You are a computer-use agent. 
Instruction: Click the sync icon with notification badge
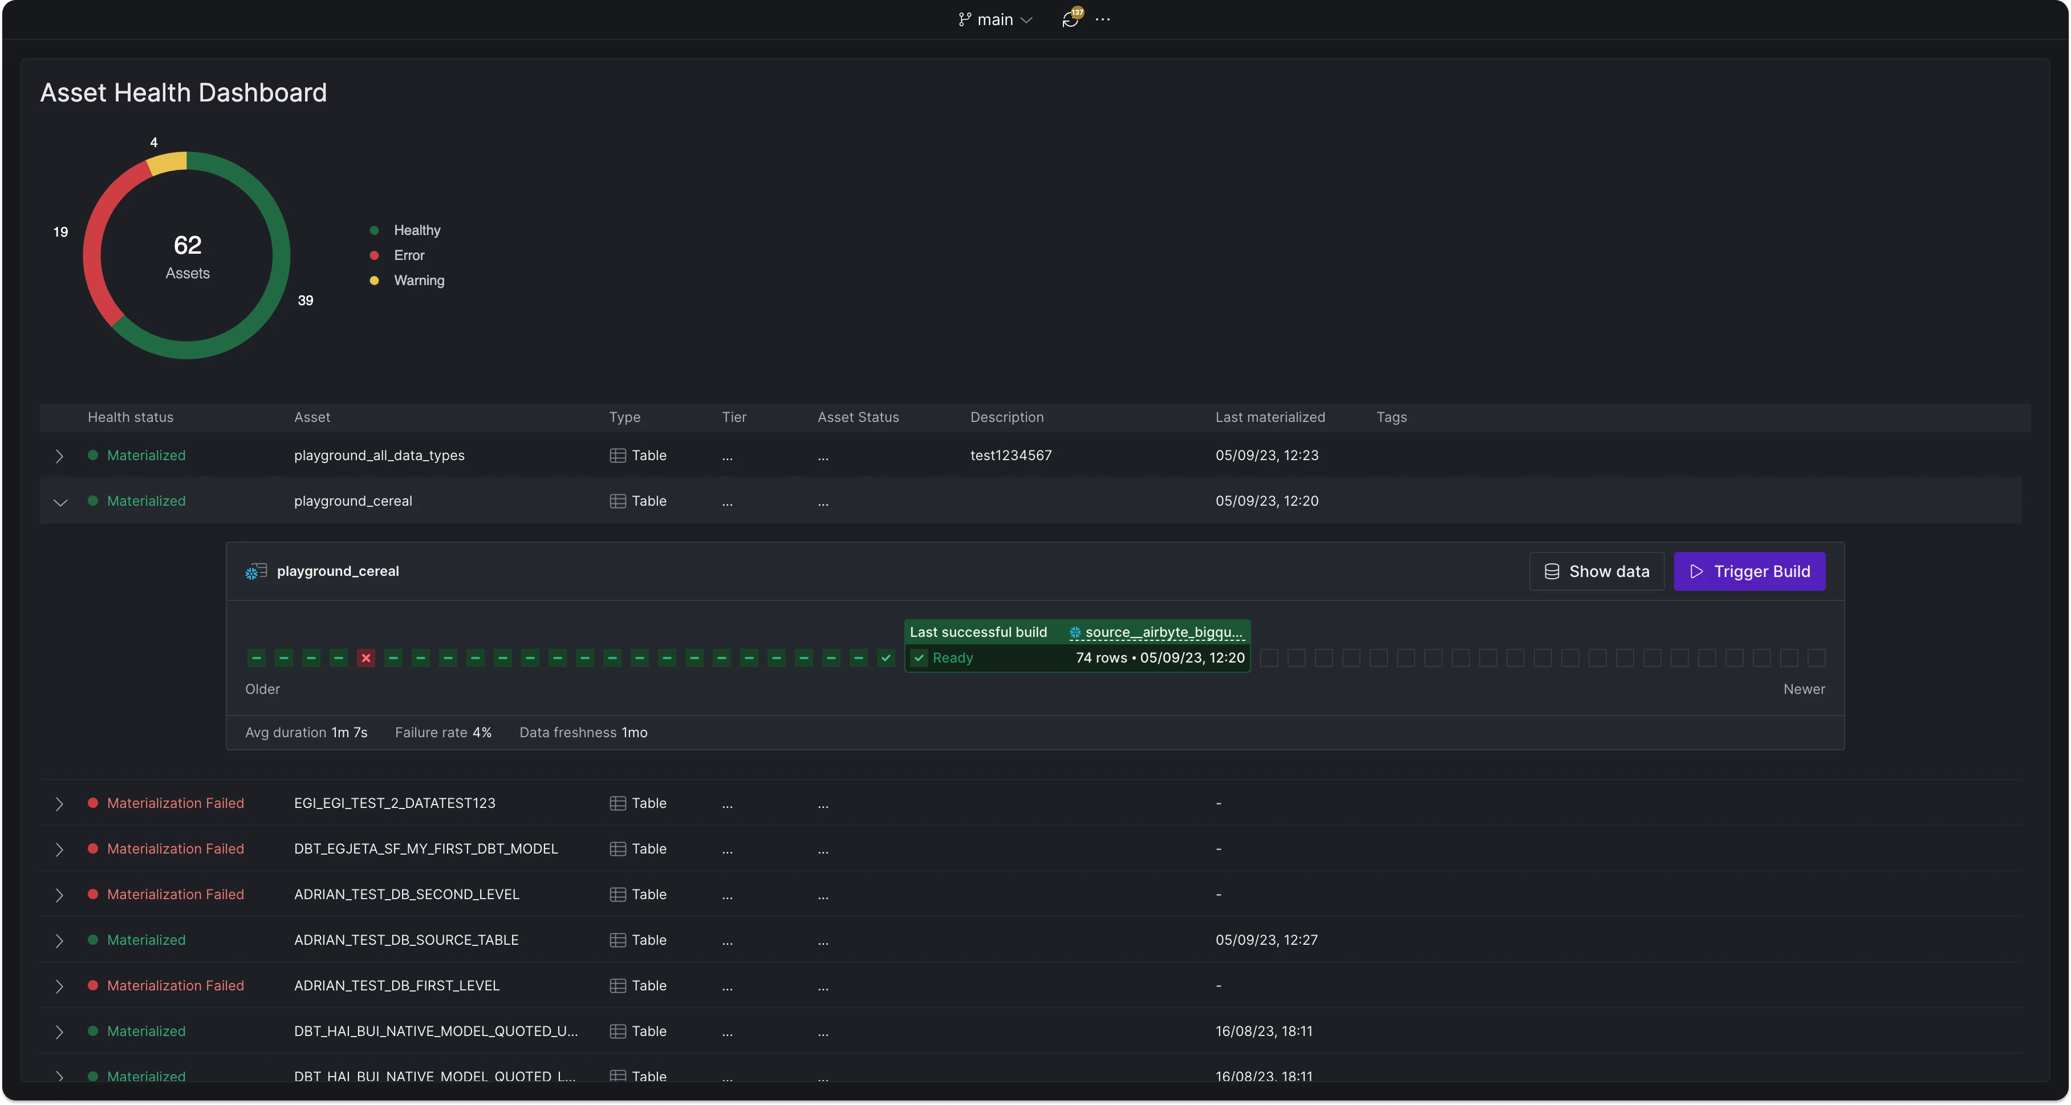click(x=1071, y=18)
